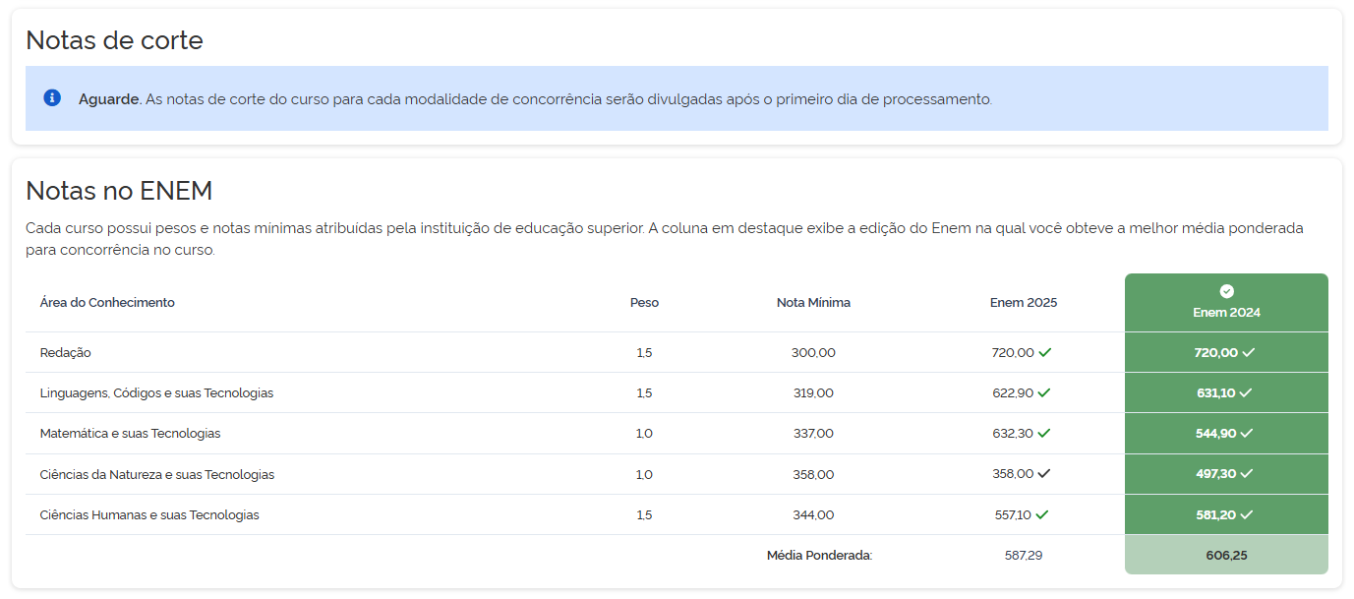Viewport: 1354px width, 599px height.
Task: Click the dark check next to 358,00
Action: coord(1043,473)
